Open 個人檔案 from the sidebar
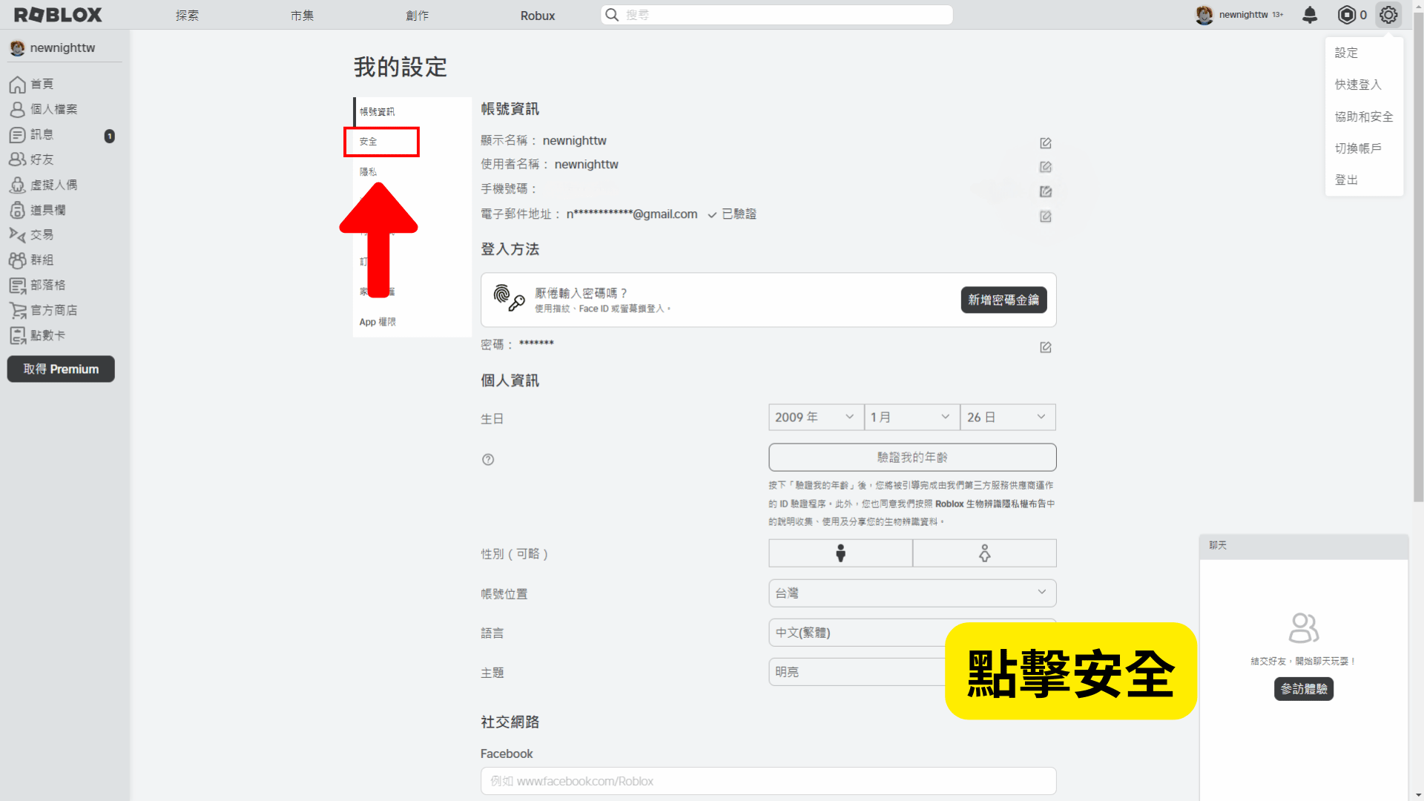This screenshot has width=1424, height=801. 43,109
